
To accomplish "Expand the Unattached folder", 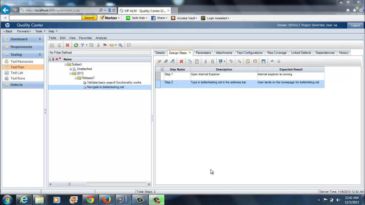I will point(71,69).
